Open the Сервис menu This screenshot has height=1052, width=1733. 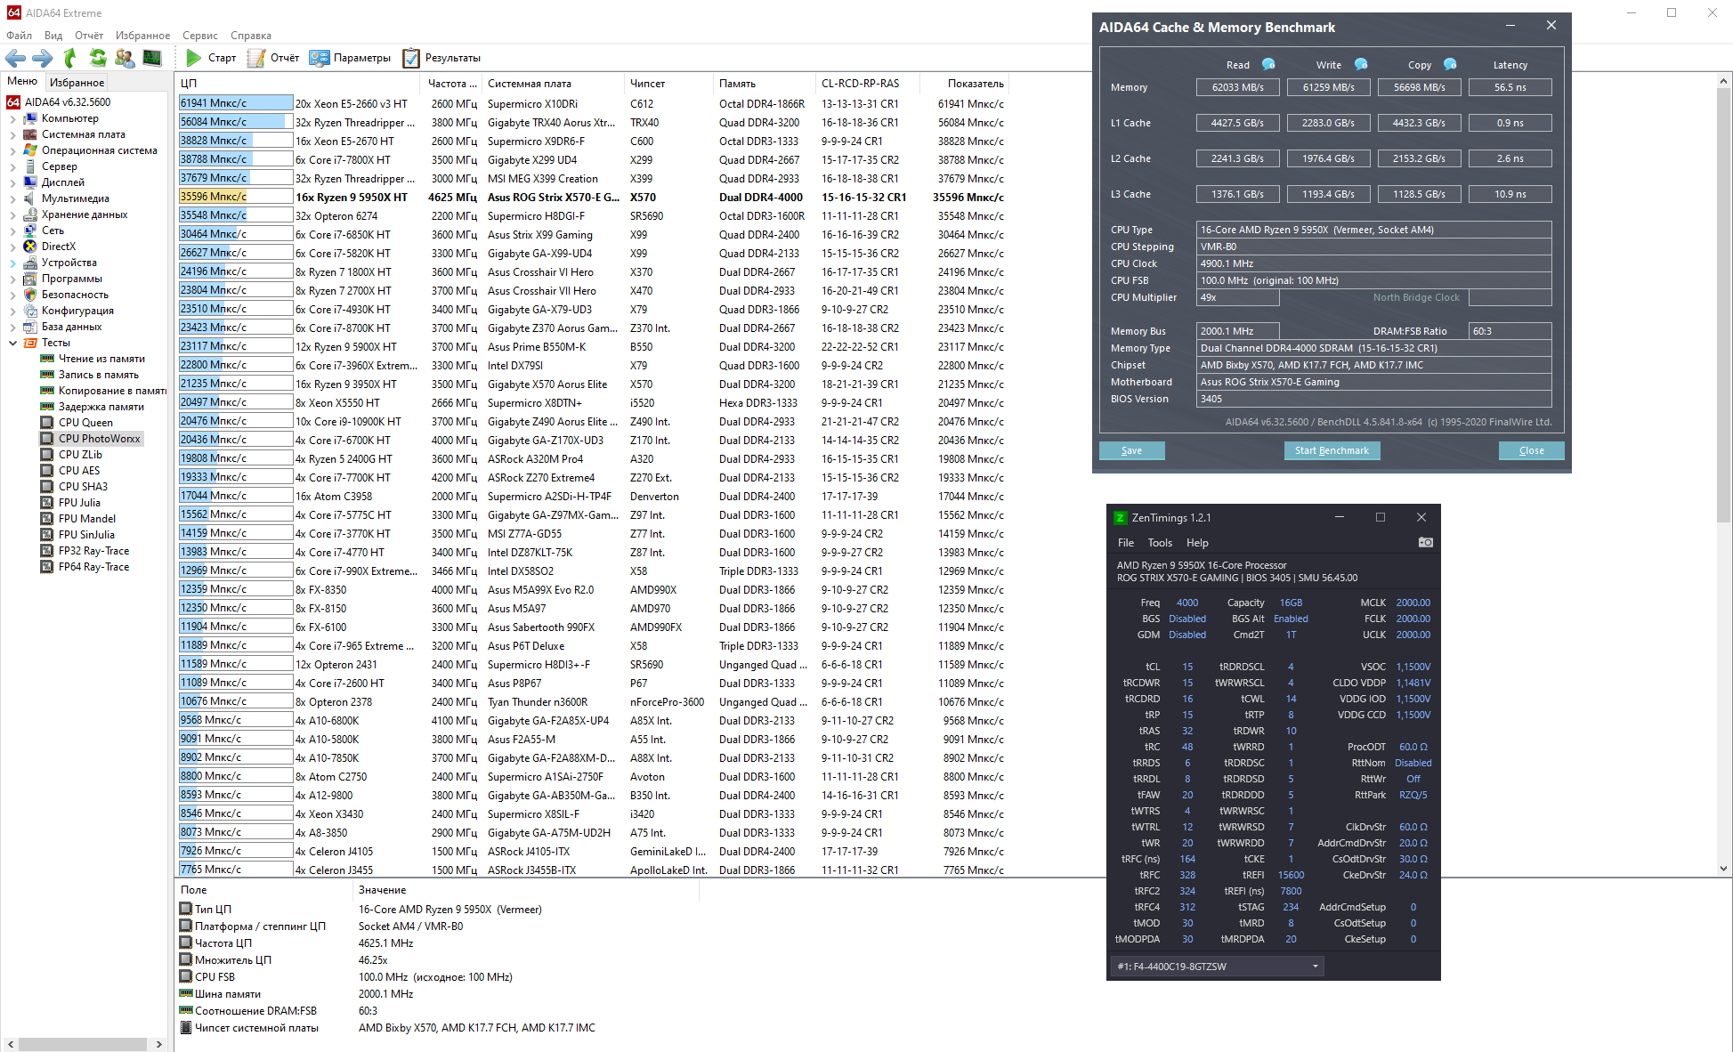(x=199, y=36)
